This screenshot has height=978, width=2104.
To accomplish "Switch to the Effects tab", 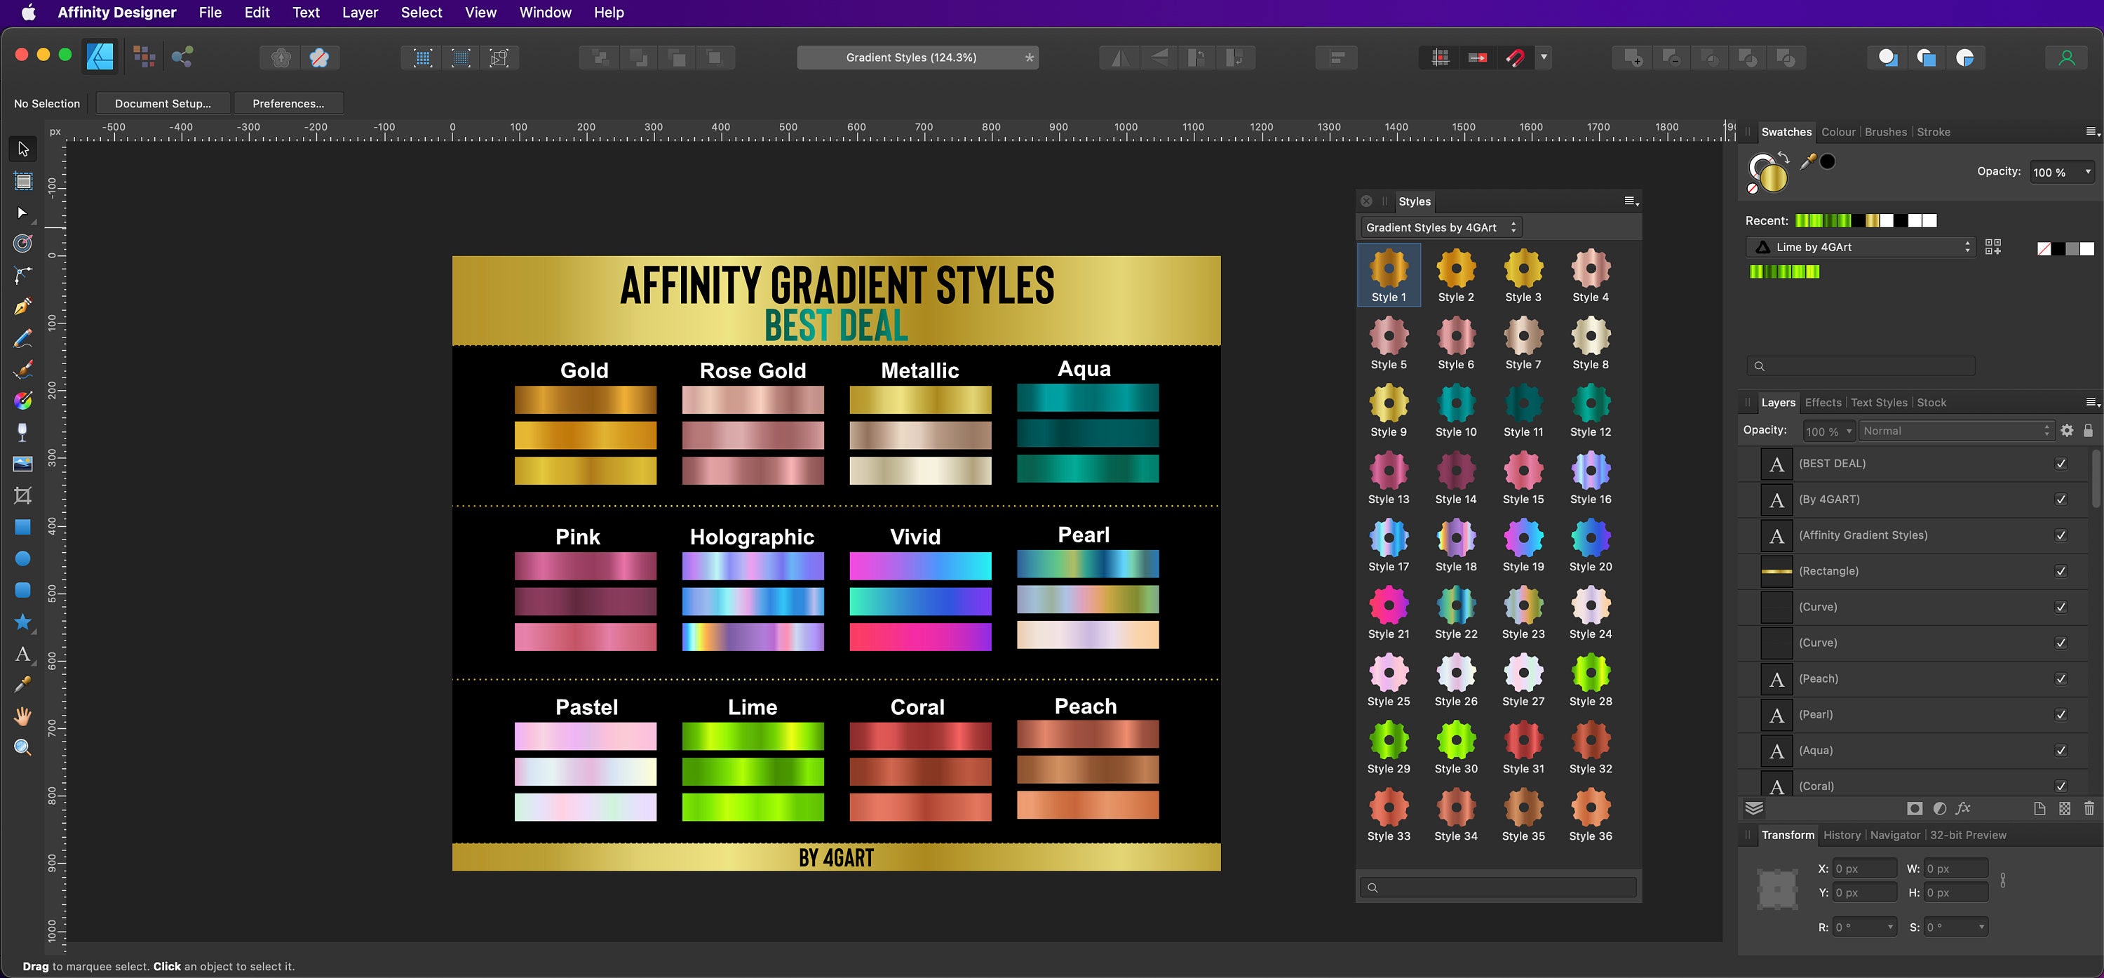I will (1823, 402).
